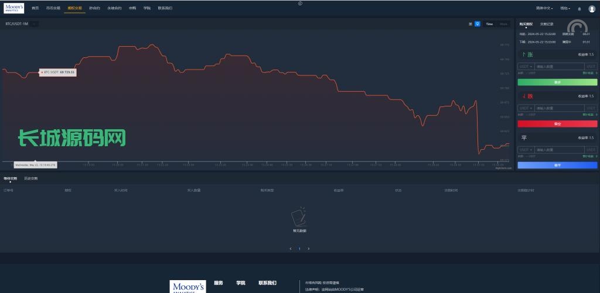
Task: Switch chart to Time mode
Action: click(x=489, y=24)
